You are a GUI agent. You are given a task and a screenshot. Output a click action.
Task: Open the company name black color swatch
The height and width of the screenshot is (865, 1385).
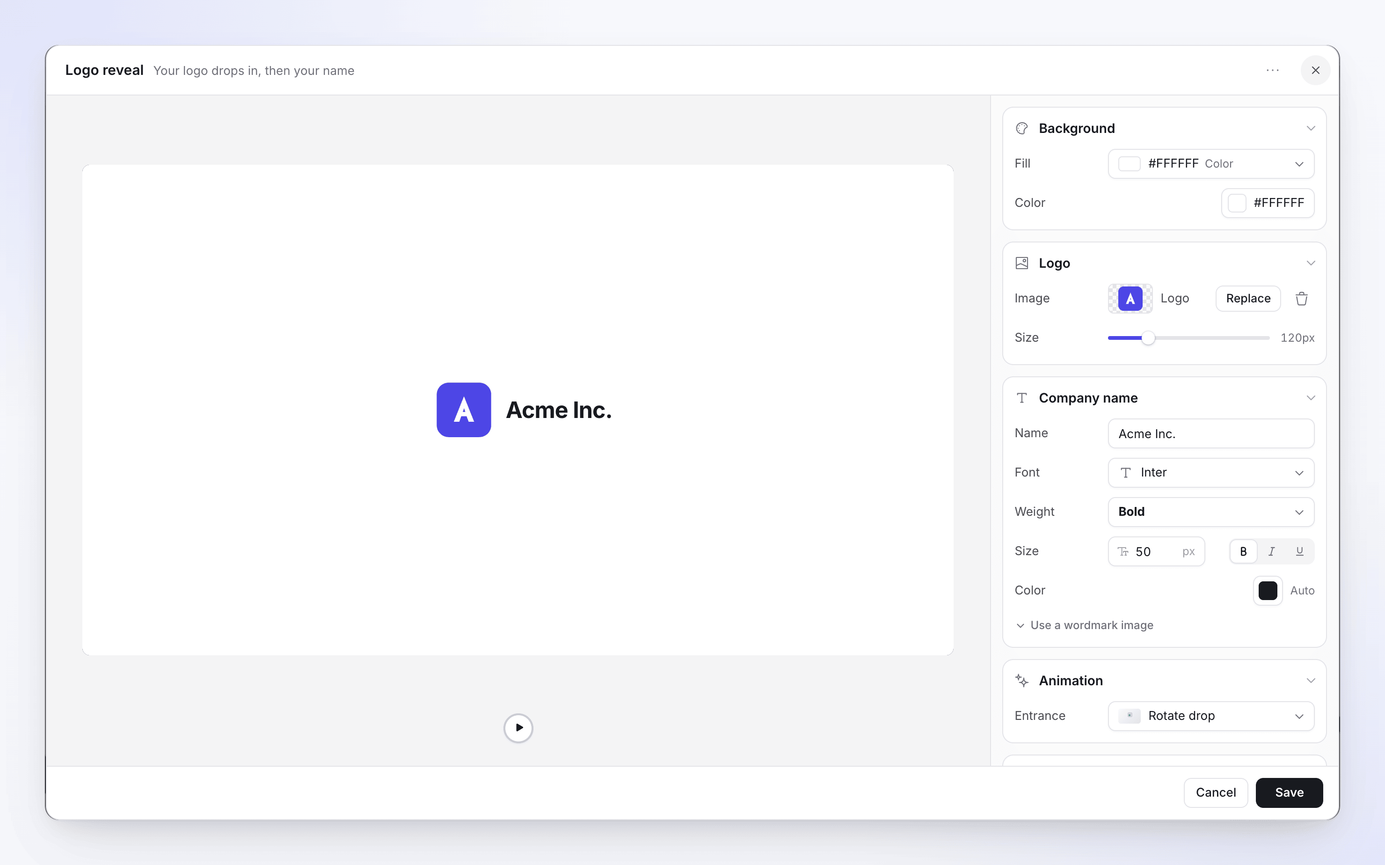coord(1268,590)
